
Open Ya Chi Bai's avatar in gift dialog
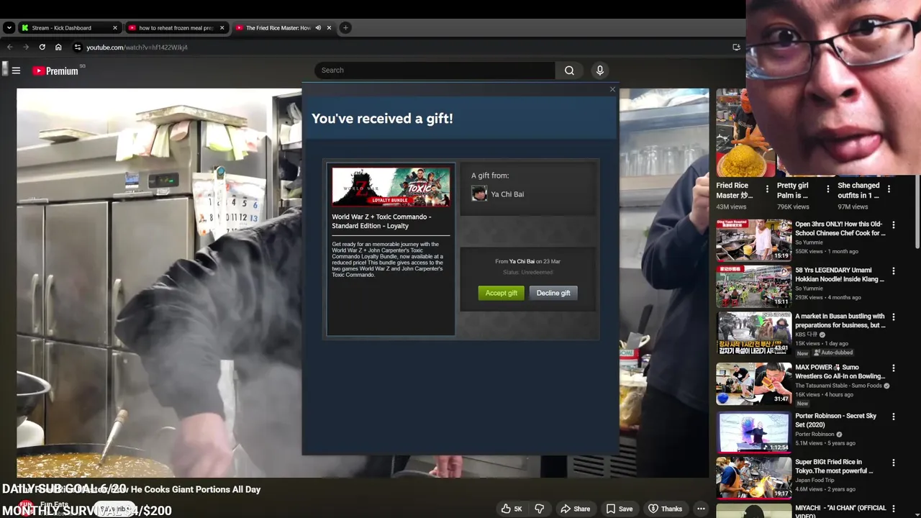pos(479,194)
